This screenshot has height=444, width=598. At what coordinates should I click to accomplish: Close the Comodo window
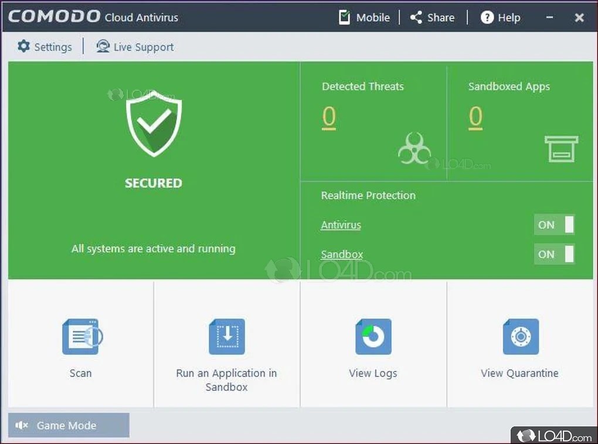click(579, 18)
